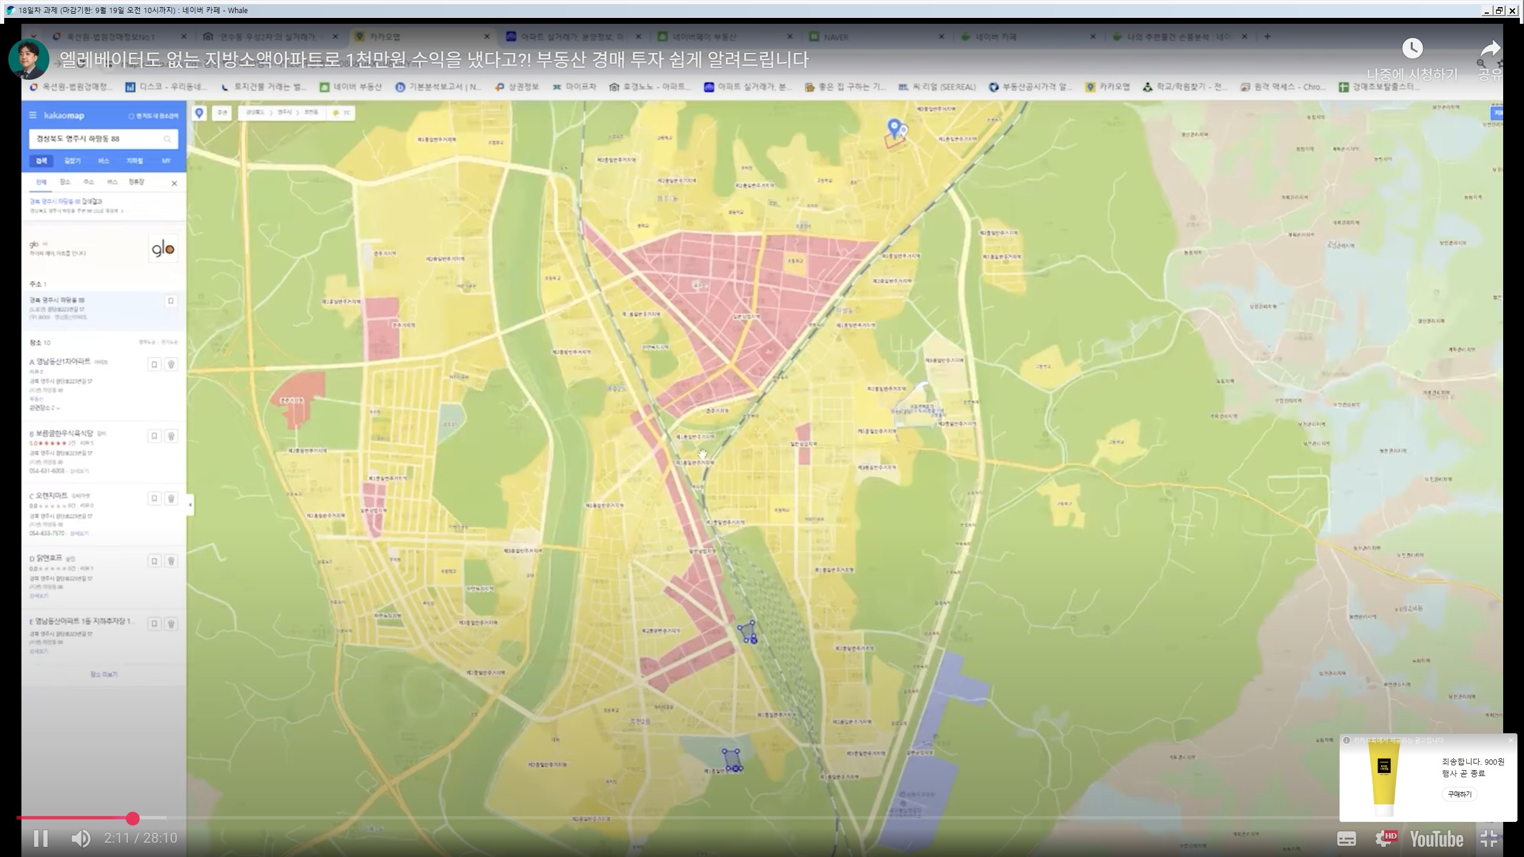Image resolution: width=1524 pixels, height=857 pixels.
Task: Click 장소 더보기 link
Action: pyautogui.click(x=104, y=674)
